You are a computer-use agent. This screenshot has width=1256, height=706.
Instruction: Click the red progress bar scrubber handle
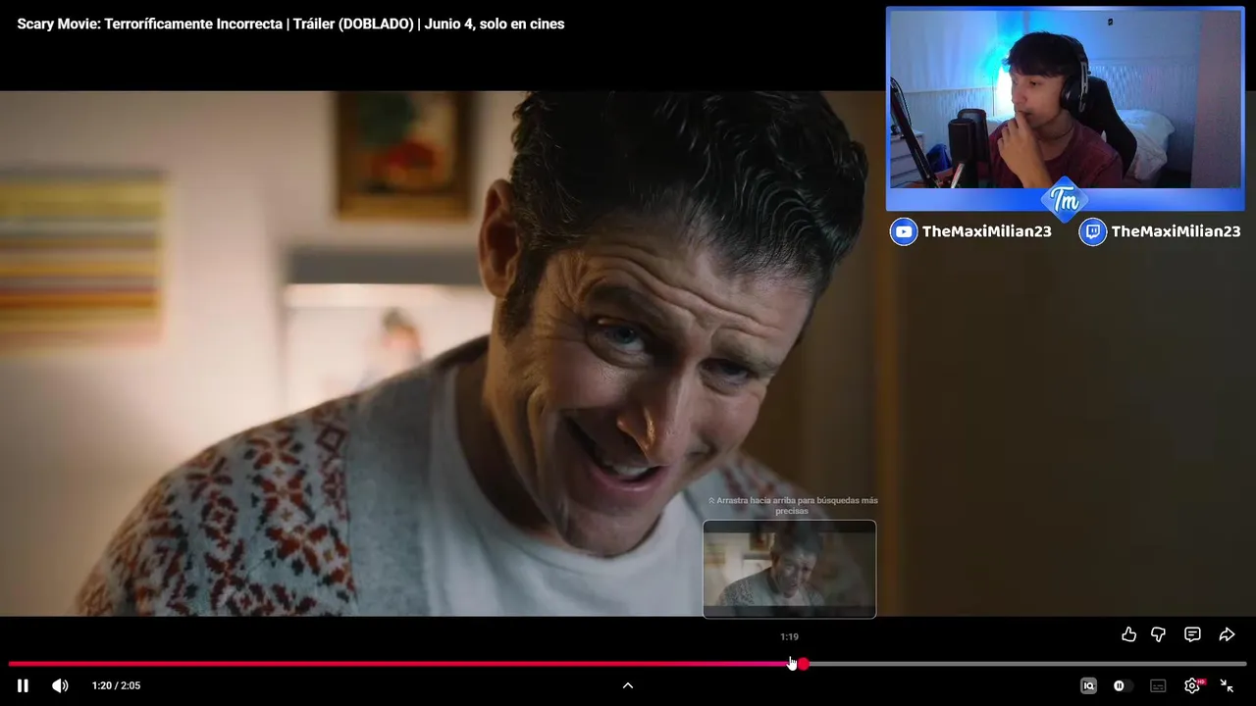pyautogui.click(x=804, y=664)
